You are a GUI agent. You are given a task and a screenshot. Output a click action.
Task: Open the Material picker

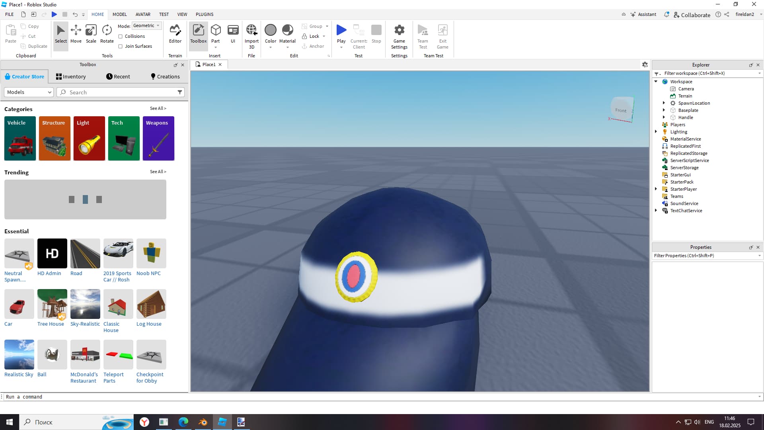pos(287,34)
